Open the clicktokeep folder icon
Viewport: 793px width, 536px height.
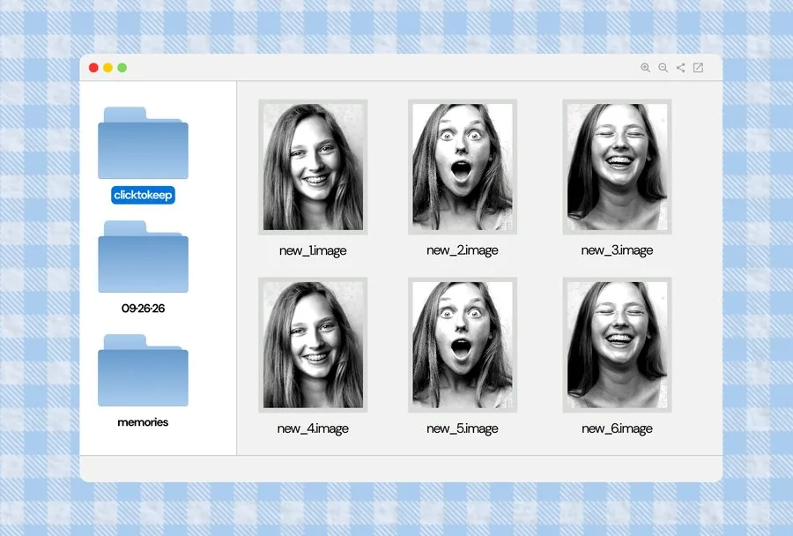tap(143, 143)
